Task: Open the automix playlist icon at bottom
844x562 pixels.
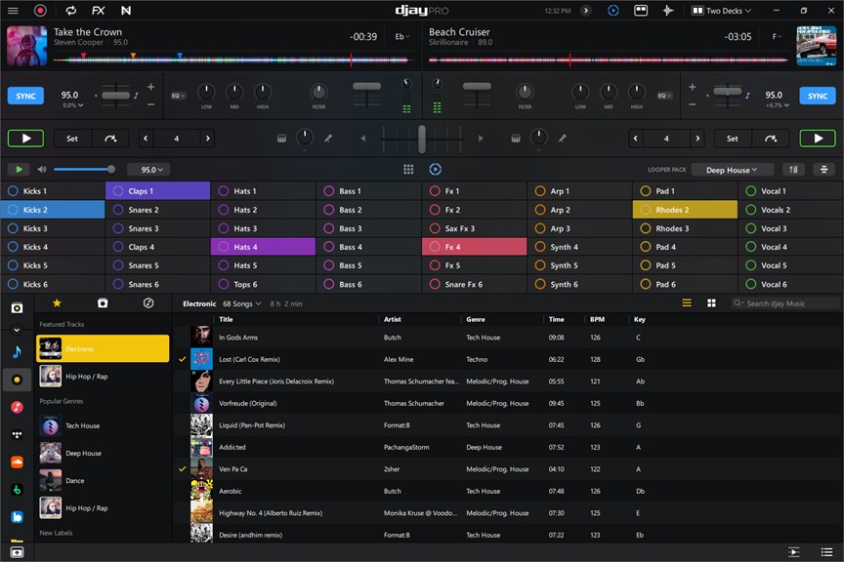Action: click(x=794, y=552)
